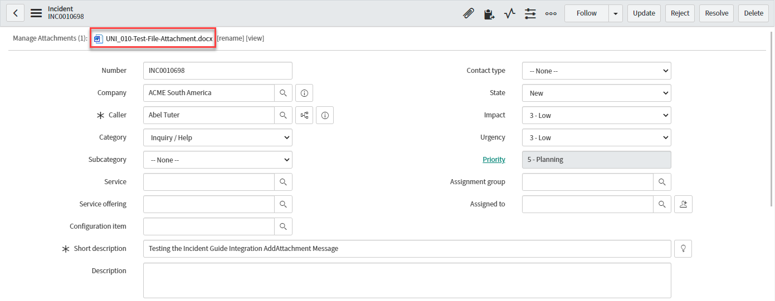Viewport: 775px width, 301px height.
Task: Expand the Urgency dropdown
Action: coord(596,137)
